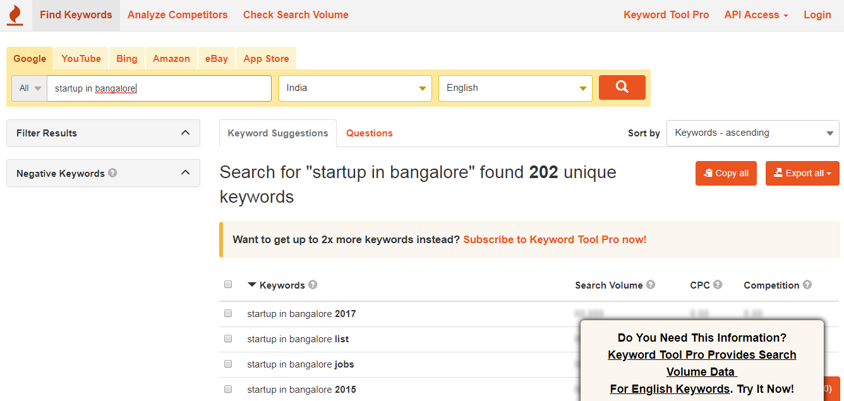Toggle the select-all keywords checkbox
844x401 pixels.
pyautogui.click(x=228, y=285)
